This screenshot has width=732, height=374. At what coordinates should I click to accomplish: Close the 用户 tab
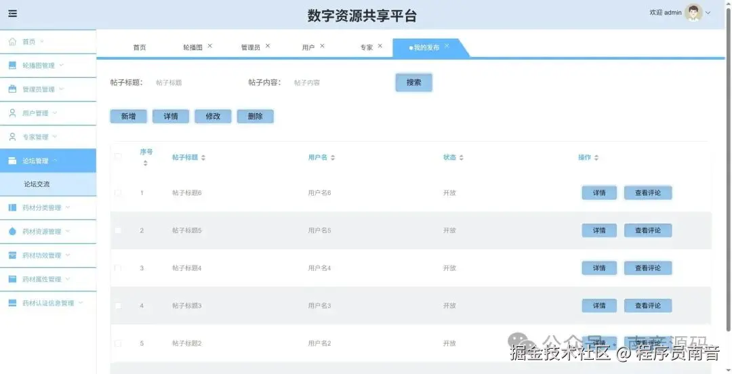[322, 46]
